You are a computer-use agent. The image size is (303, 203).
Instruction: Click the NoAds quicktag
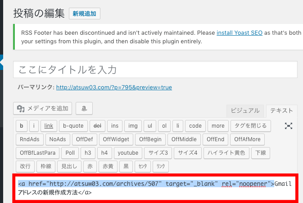click(58, 139)
